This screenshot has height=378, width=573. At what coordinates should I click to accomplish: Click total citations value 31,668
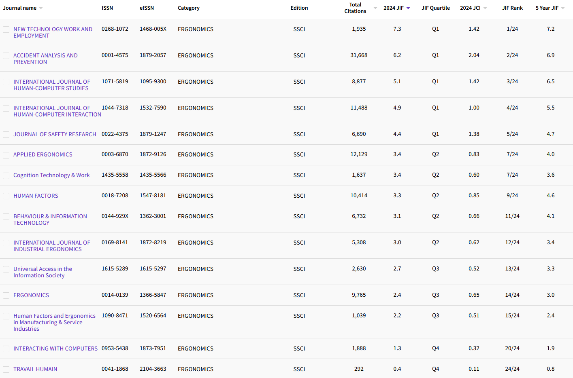click(x=359, y=55)
